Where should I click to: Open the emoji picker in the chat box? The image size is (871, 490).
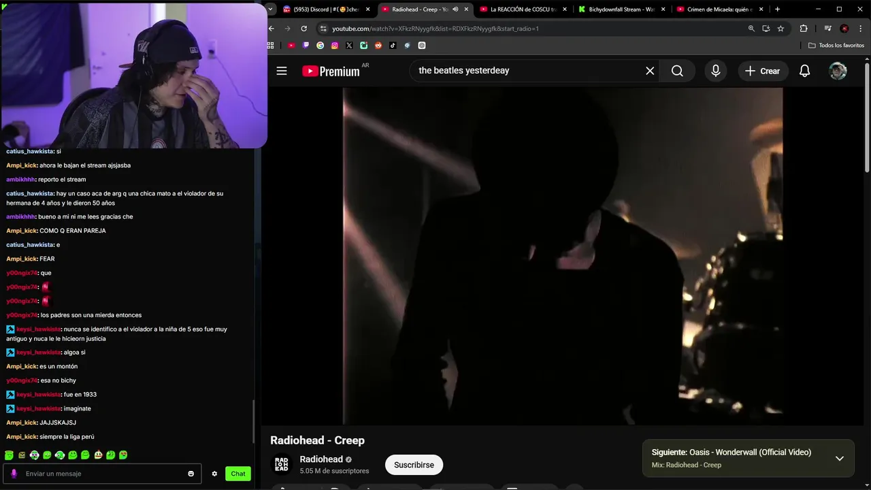[x=191, y=474]
